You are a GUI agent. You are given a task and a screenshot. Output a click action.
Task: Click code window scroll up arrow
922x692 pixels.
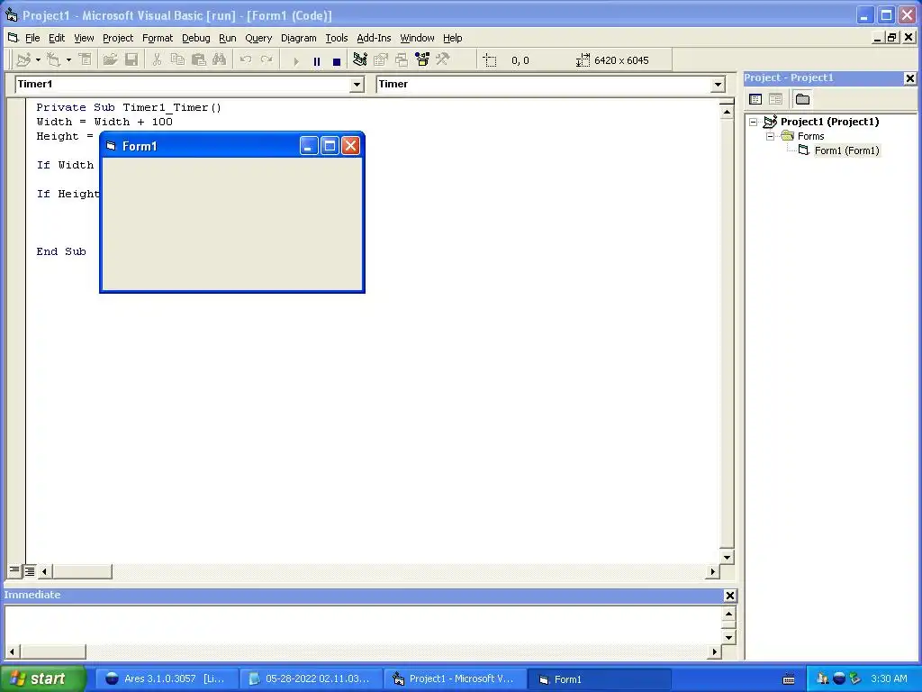click(727, 112)
